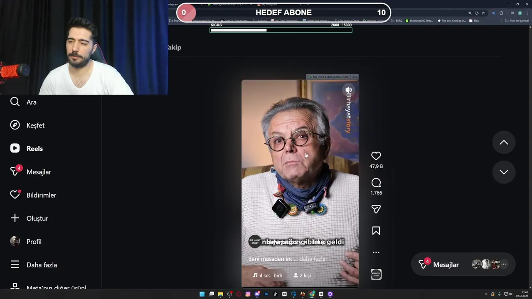Click Oluştur to create a post
532x299 pixels.
click(29, 218)
